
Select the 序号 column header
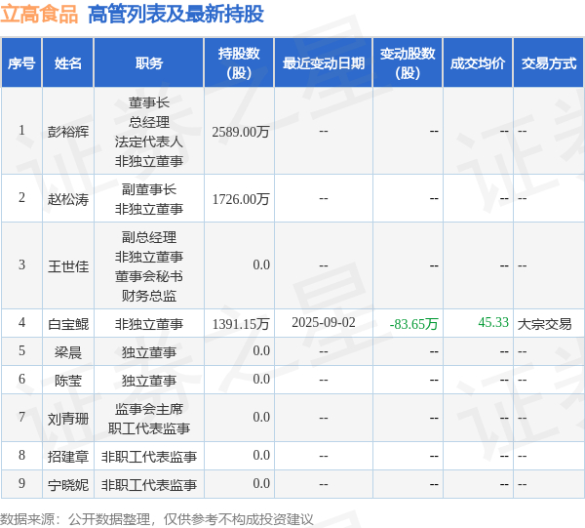click(x=21, y=62)
